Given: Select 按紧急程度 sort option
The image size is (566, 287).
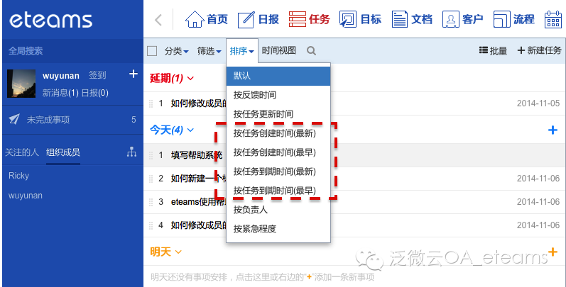Looking at the screenshot, I should tap(278, 229).
